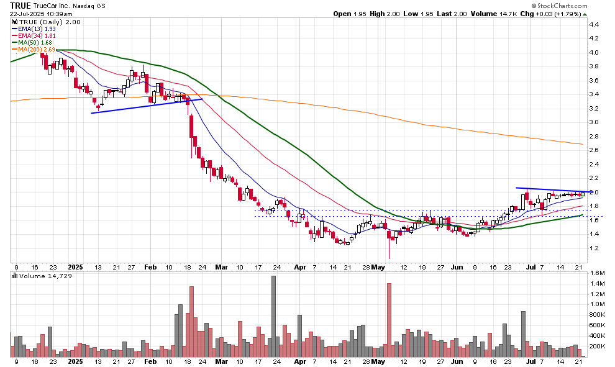Click the blue line marker before EMA(13)
This screenshot has width=615, height=367.
tap(15, 29)
